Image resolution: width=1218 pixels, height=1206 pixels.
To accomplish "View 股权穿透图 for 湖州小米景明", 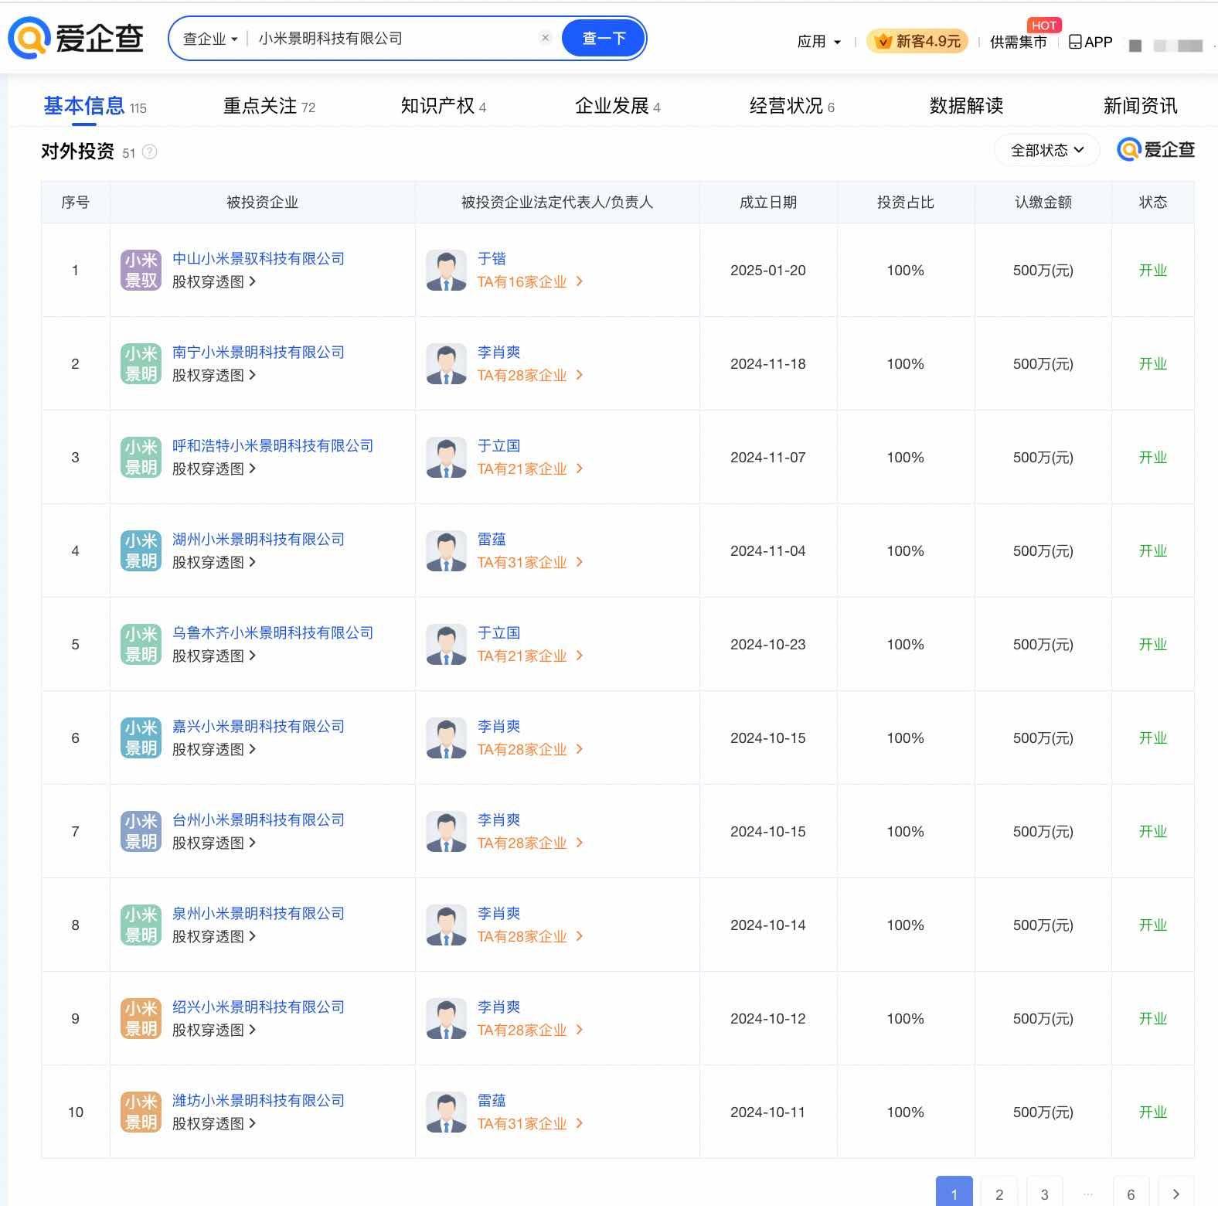I will click(213, 563).
